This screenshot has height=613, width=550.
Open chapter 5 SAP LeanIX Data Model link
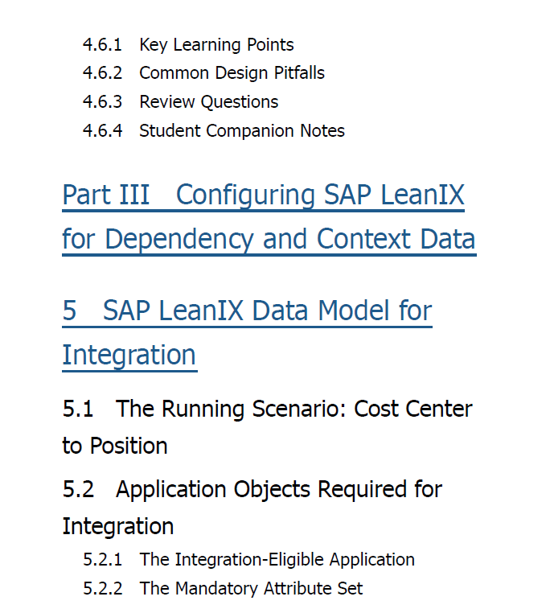(247, 311)
